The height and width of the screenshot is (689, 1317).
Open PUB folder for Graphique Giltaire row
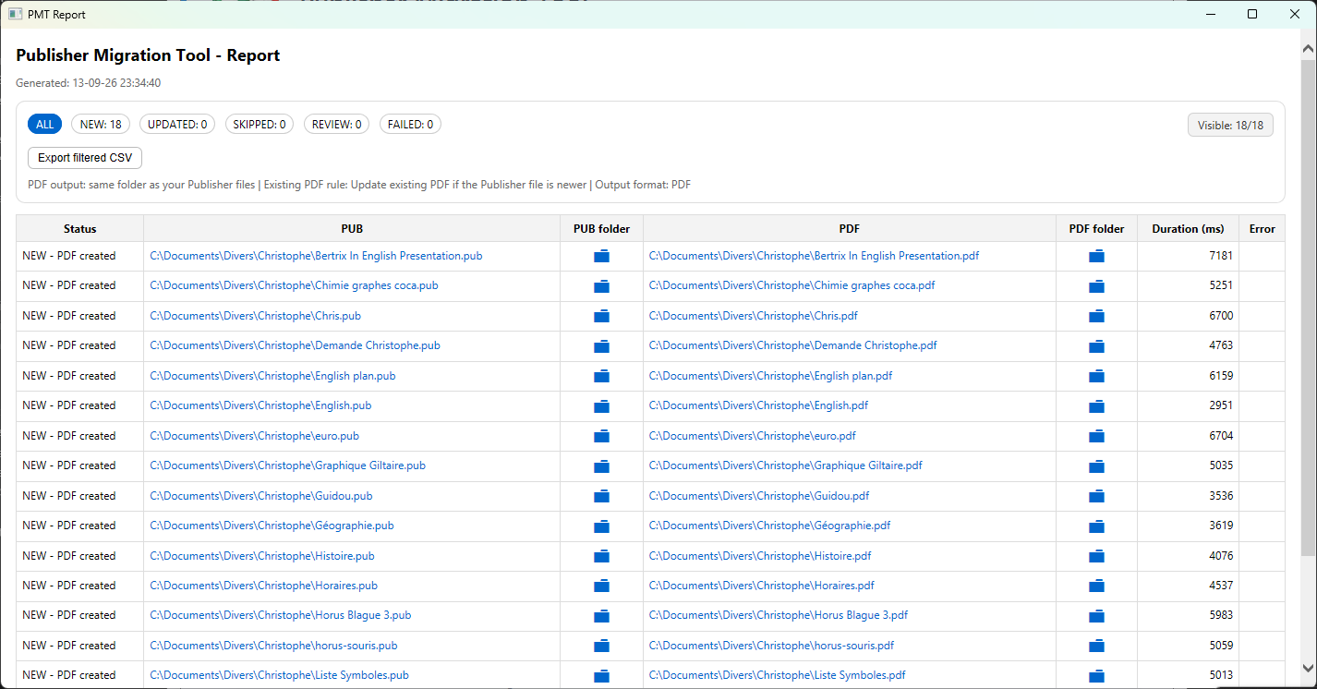(601, 466)
